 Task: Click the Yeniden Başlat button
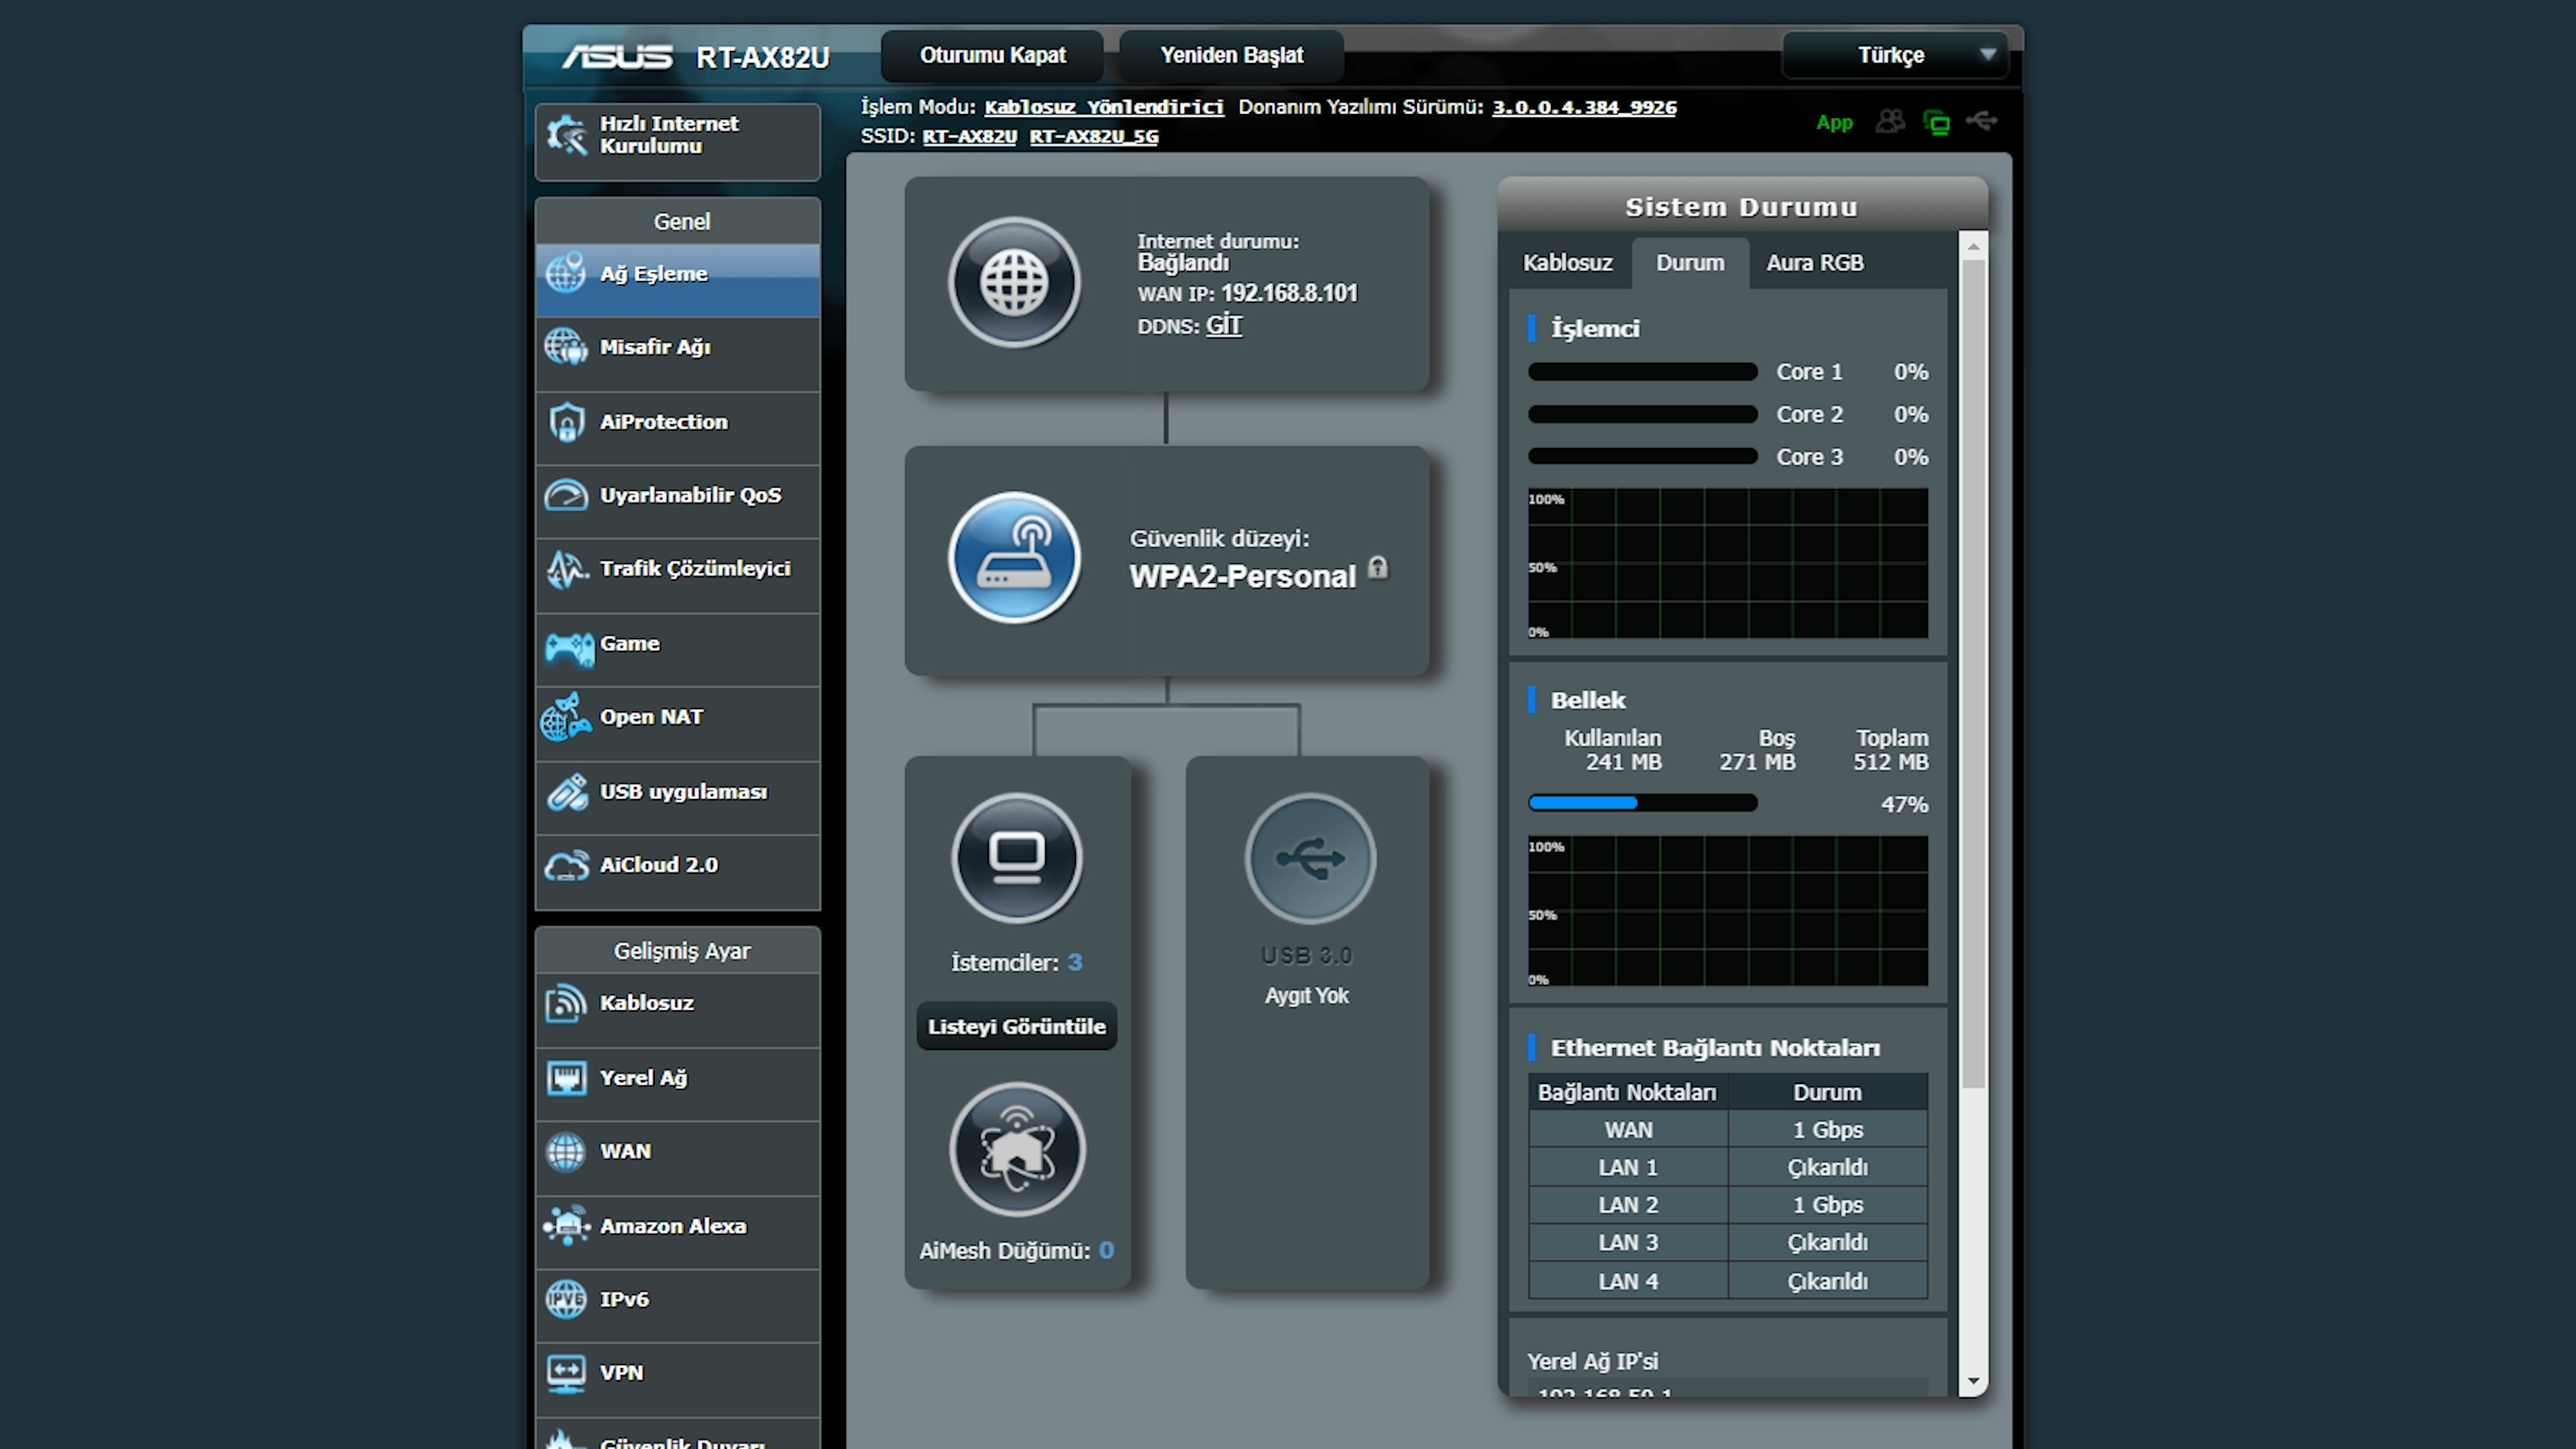1231,56
